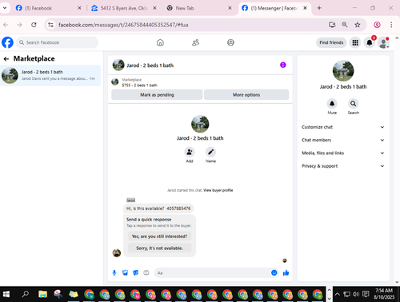Viewport: 400px width, 302px height.
Task: Send a thumbs up like
Action: point(286,272)
